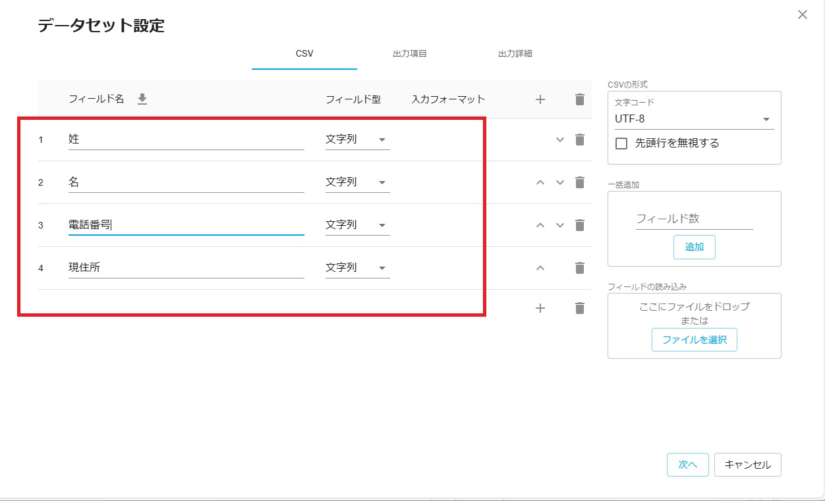Move the 現住所 field up
This screenshot has height=501, width=825.
(540, 268)
